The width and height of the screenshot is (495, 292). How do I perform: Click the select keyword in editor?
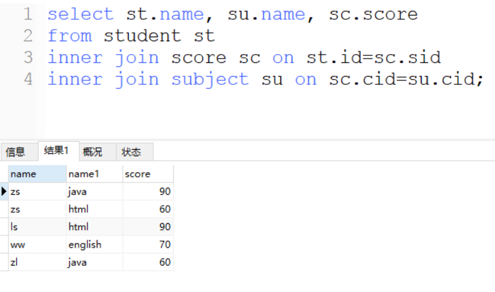80,14
